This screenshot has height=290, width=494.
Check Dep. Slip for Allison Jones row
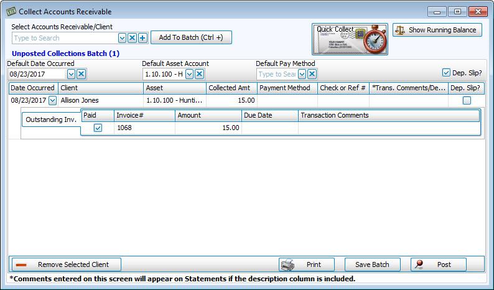467,100
